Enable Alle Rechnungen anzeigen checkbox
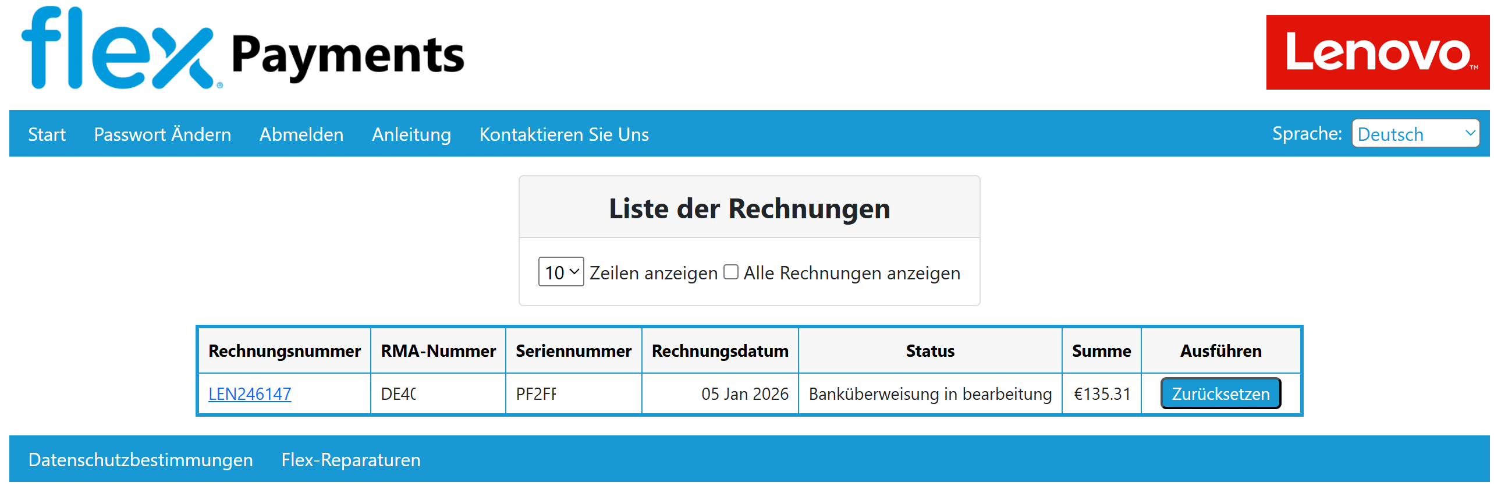The height and width of the screenshot is (486, 1494). pyautogui.click(x=730, y=272)
